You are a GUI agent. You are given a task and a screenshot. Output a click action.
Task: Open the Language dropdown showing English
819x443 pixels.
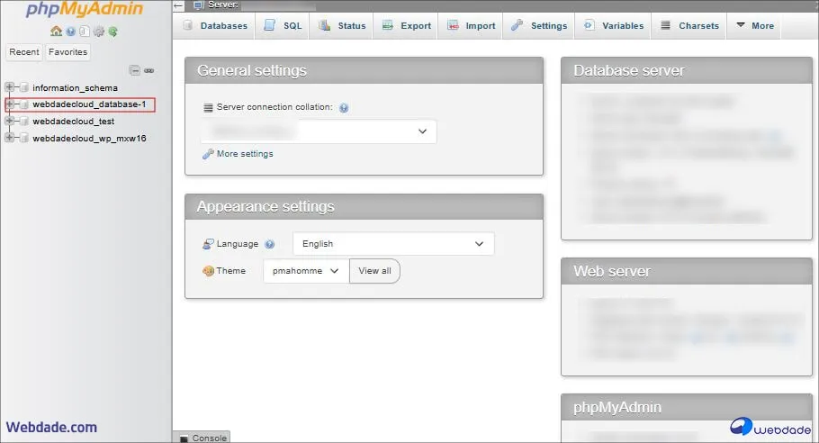pos(393,244)
